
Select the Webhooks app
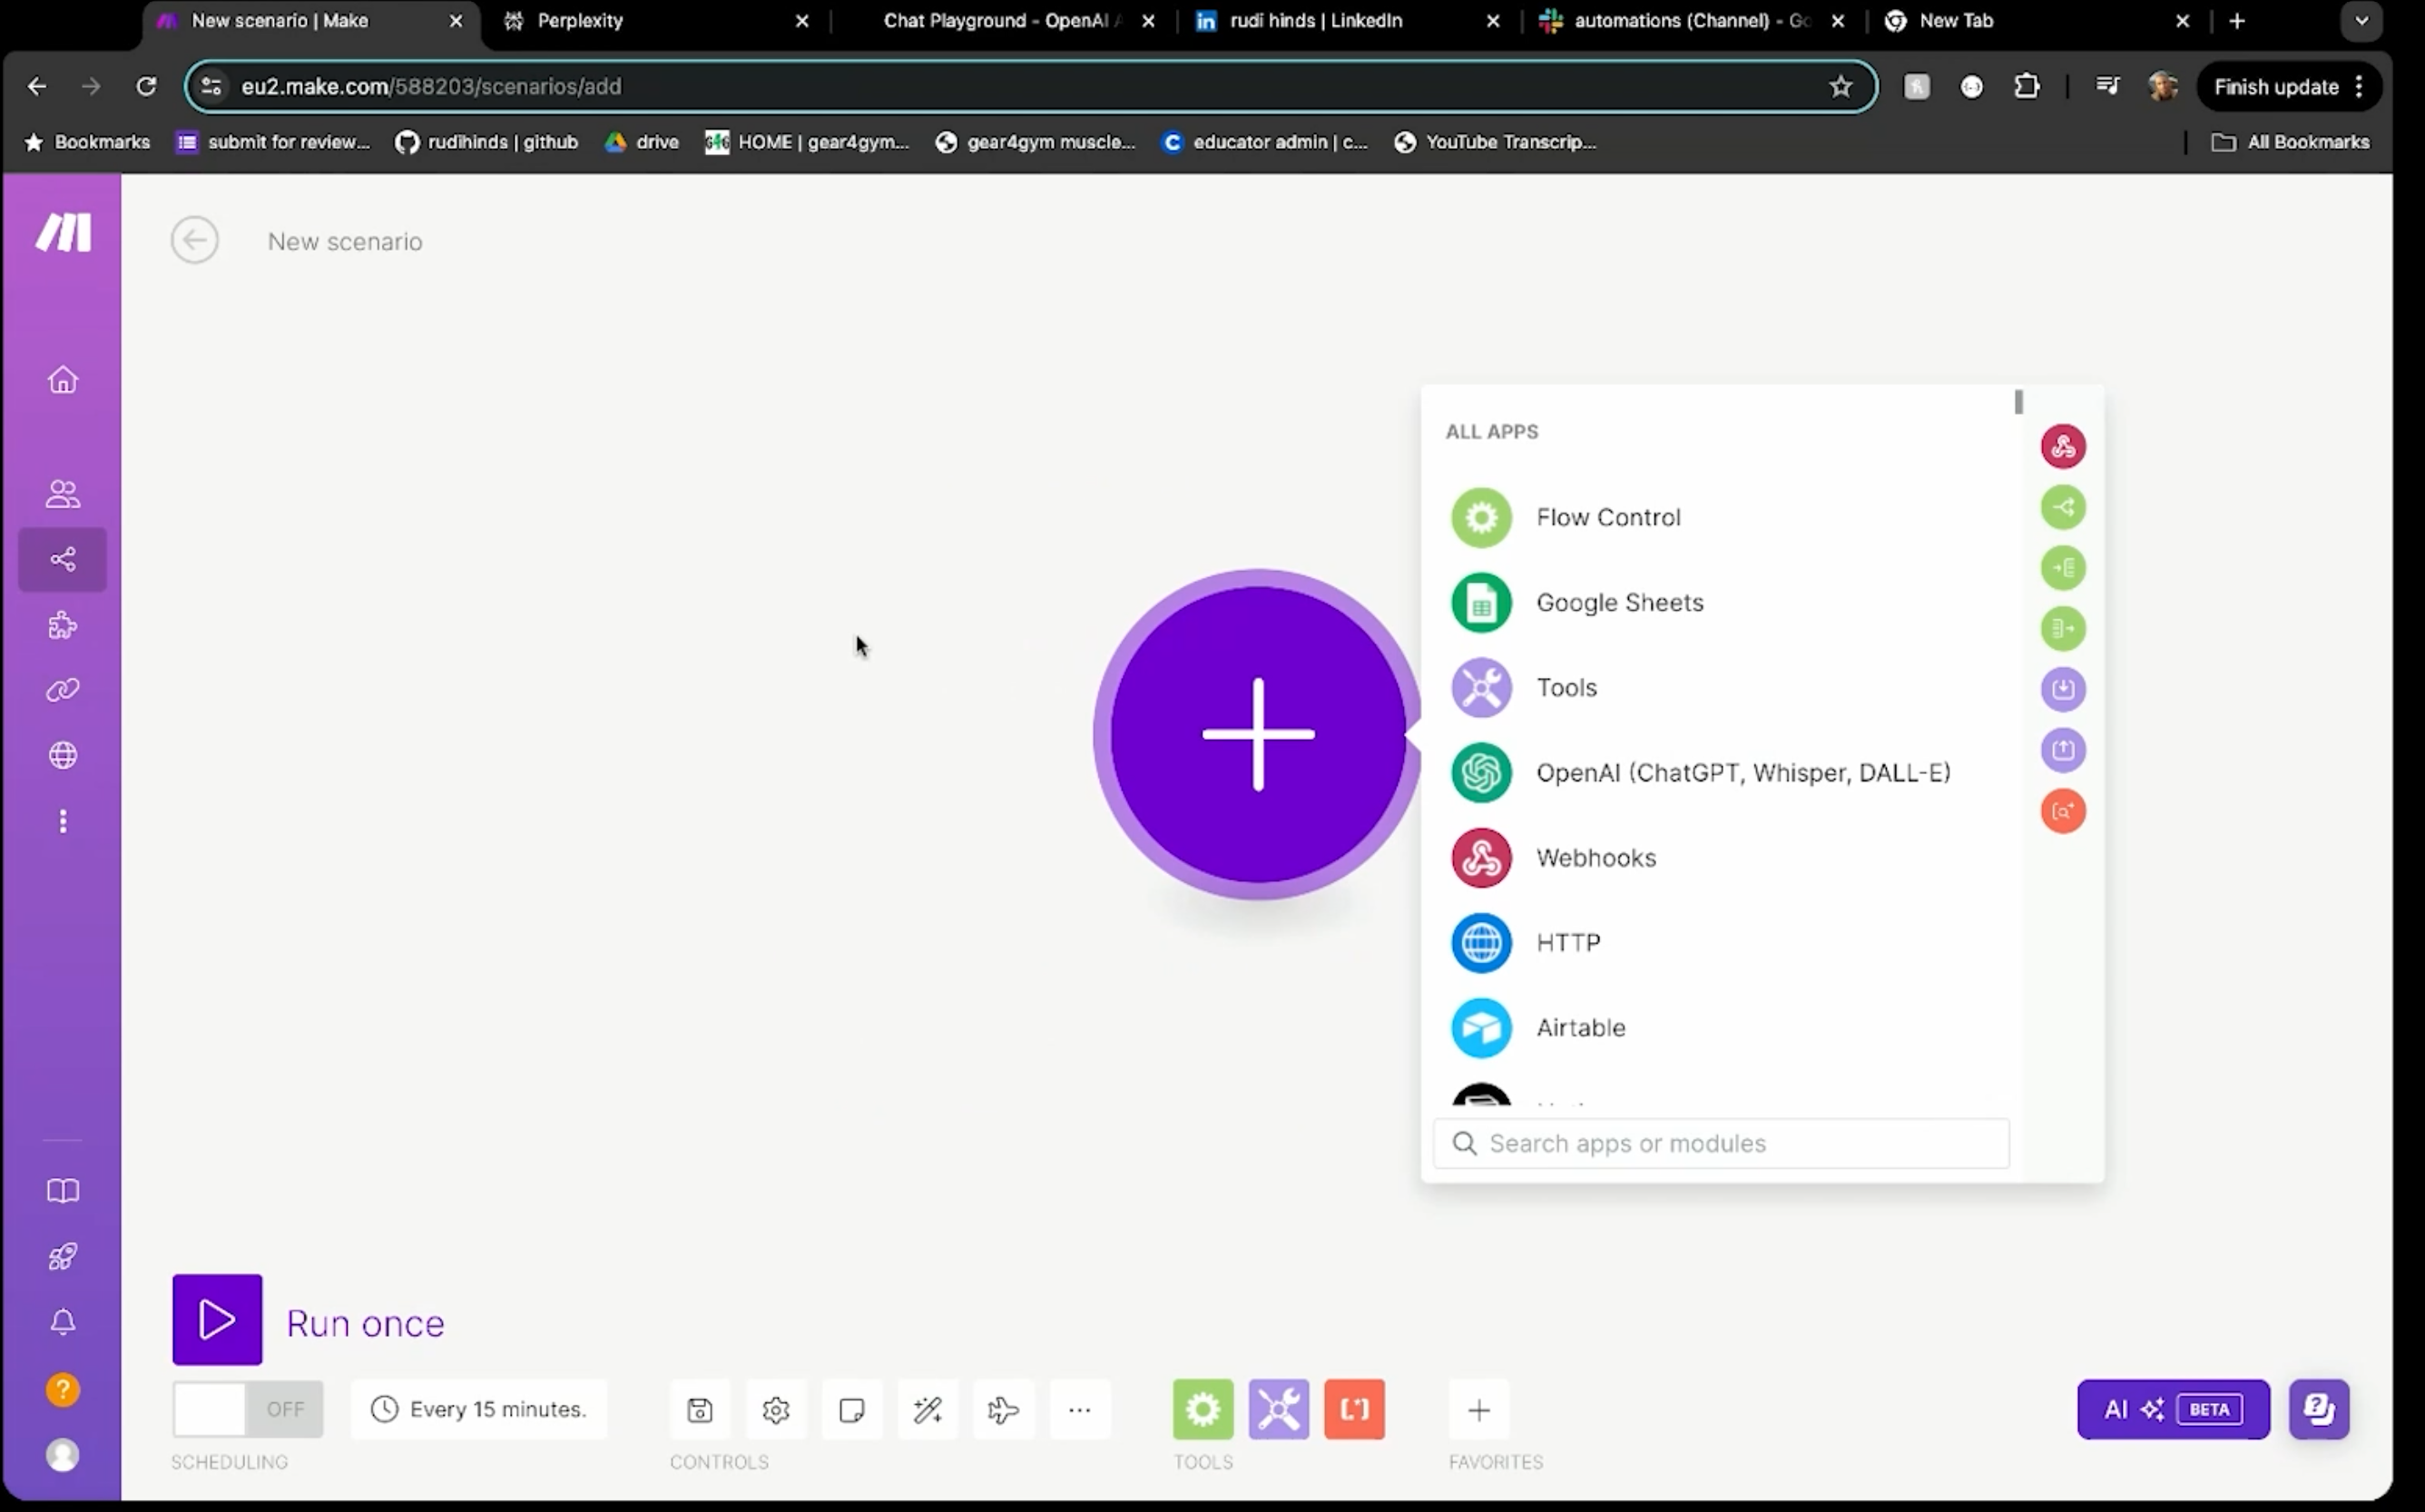(1595, 857)
